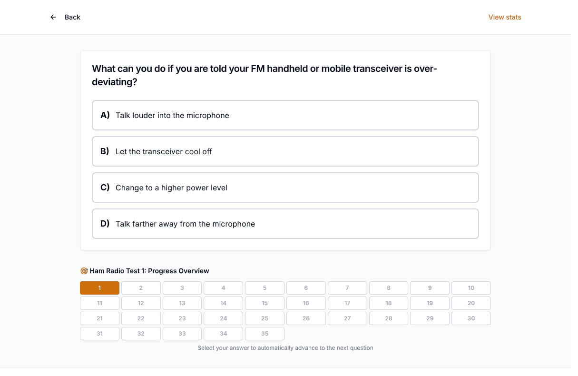Open the View stats link
Screen dimensions: 578x376
(x=505, y=17)
